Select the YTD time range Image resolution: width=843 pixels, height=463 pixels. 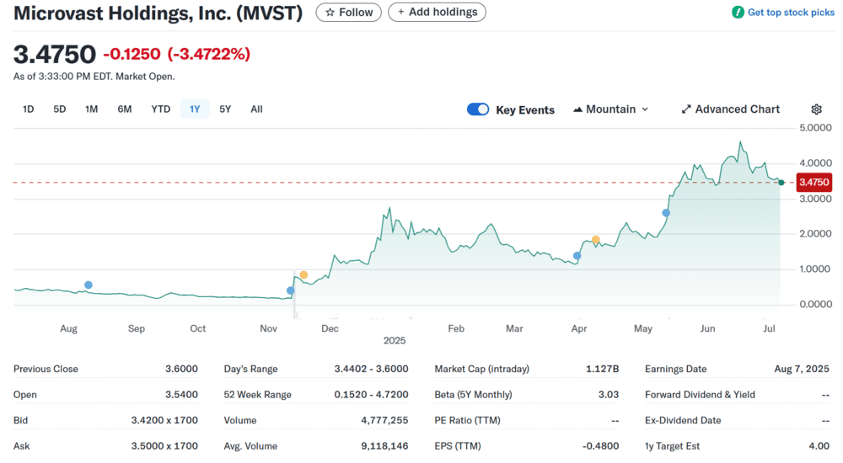click(x=161, y=109)
